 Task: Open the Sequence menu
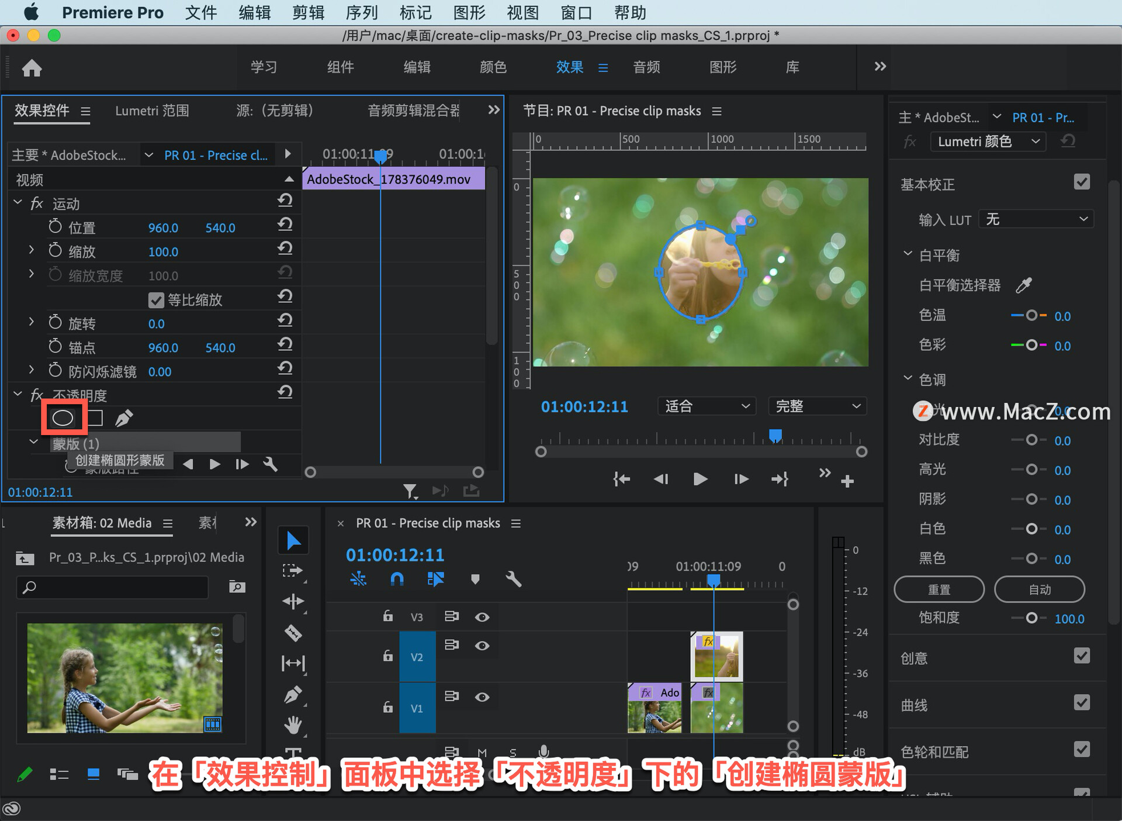362,12
